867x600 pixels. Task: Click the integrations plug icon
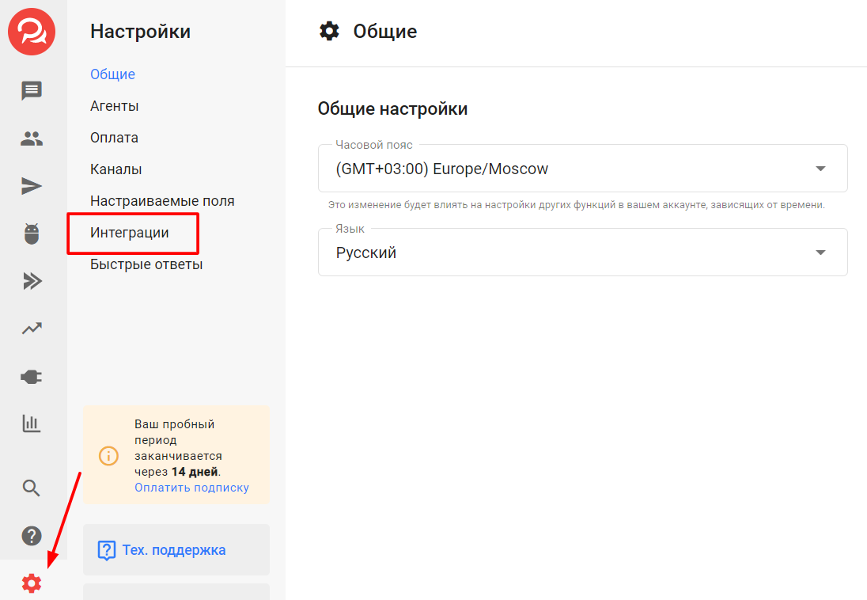tap(32, 377)
